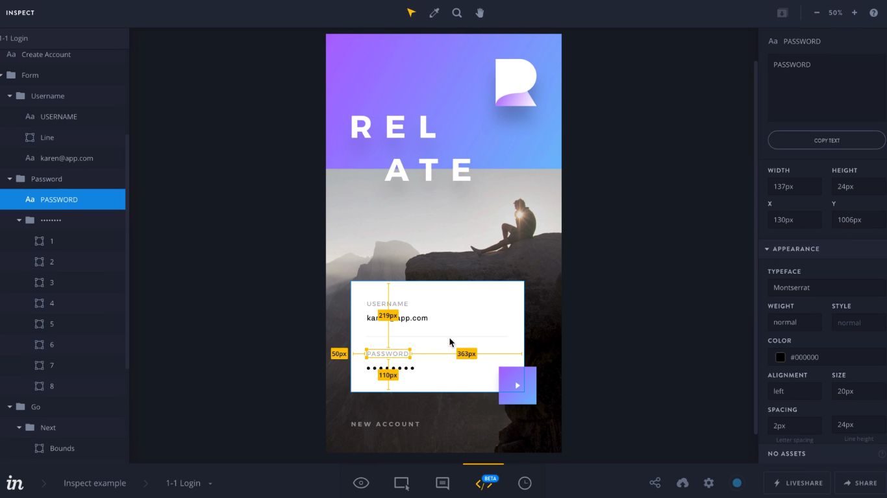The width and height of the screenshot is (887, 498).
Task: Click the Copy Text button
Action: coord(827,140)
